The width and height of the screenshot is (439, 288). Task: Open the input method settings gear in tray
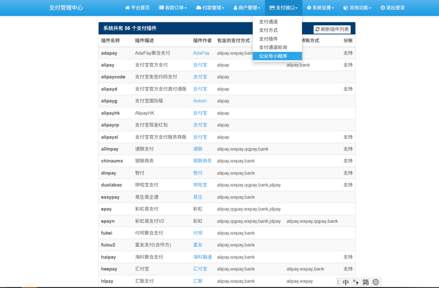click(376, 282)
